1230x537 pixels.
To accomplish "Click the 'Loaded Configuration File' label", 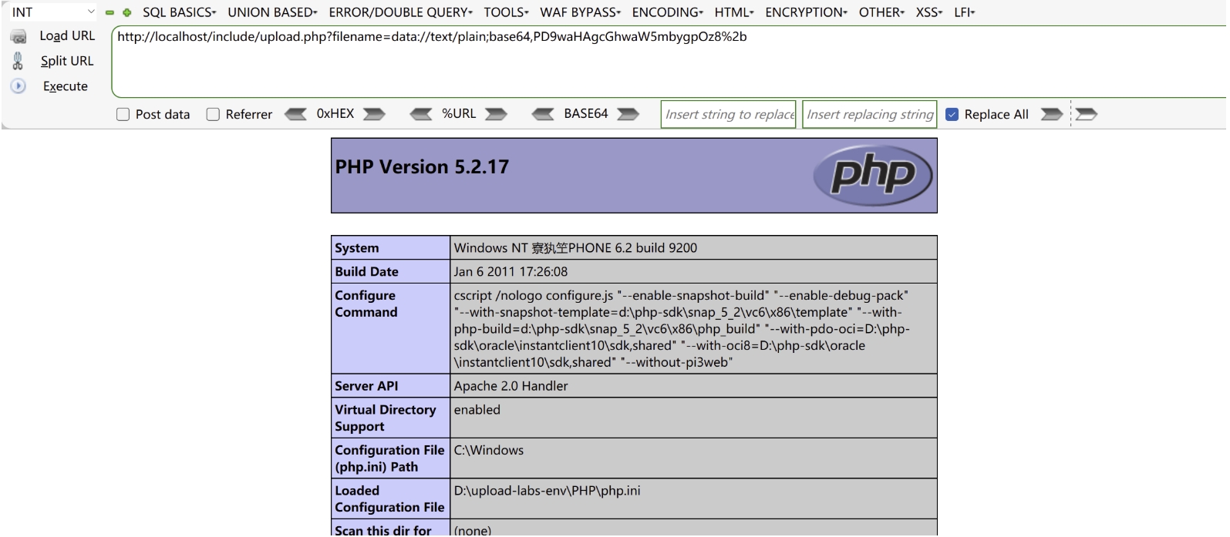I will click(389, 498).
